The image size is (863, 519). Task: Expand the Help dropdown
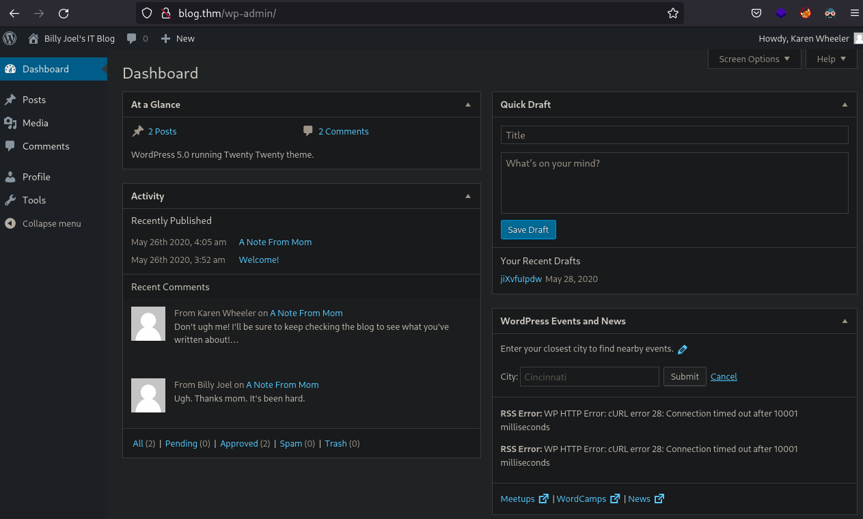(831, 59)
